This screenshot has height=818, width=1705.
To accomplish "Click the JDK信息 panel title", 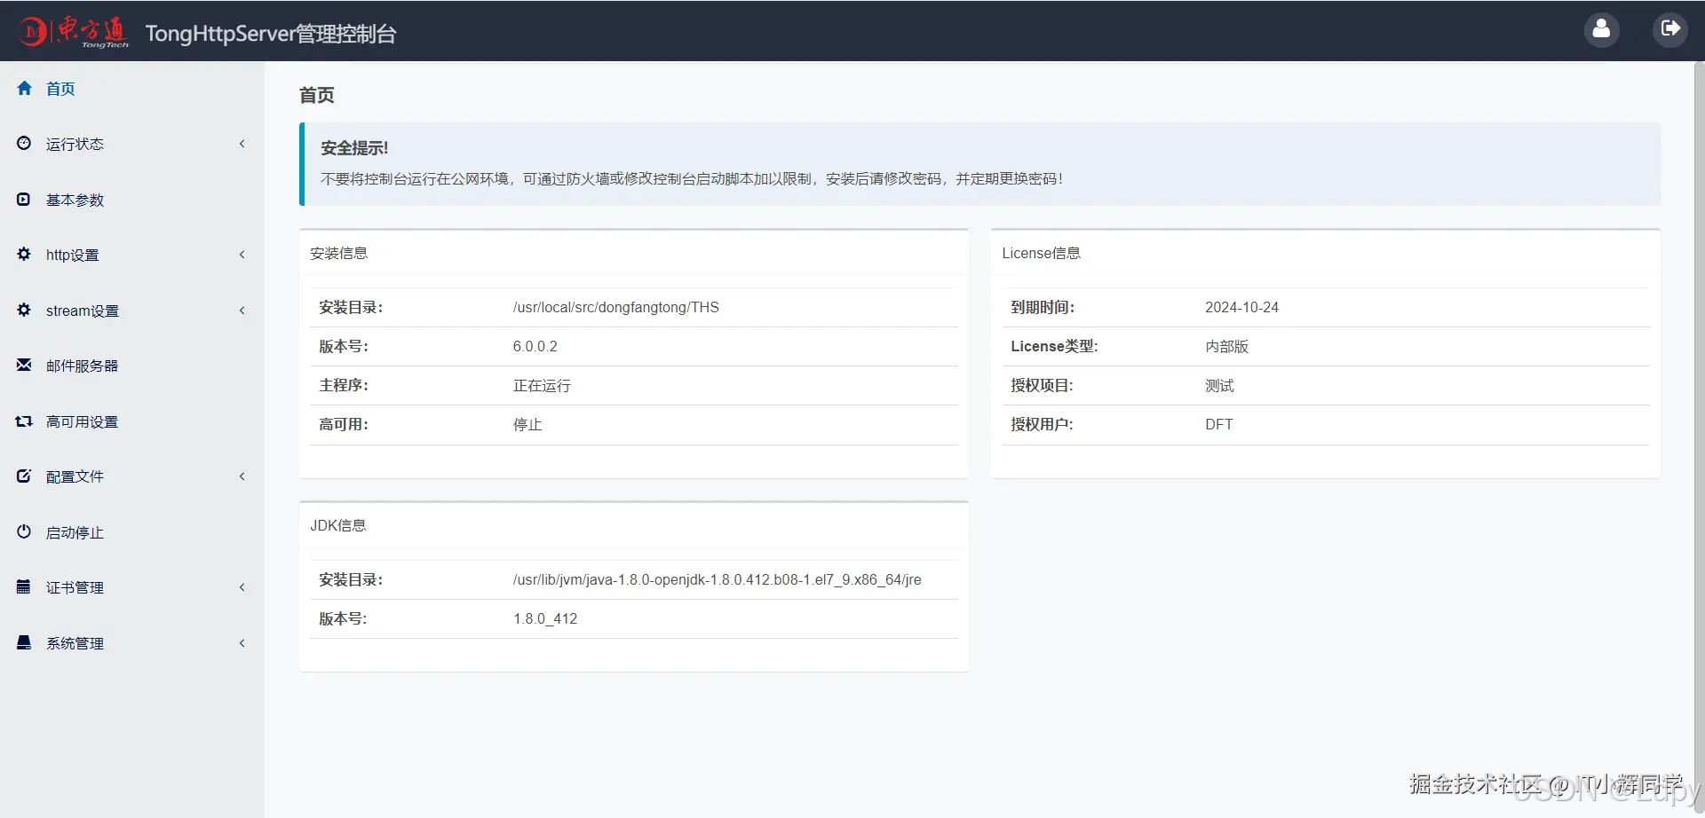I will click(x=337, y=525).
